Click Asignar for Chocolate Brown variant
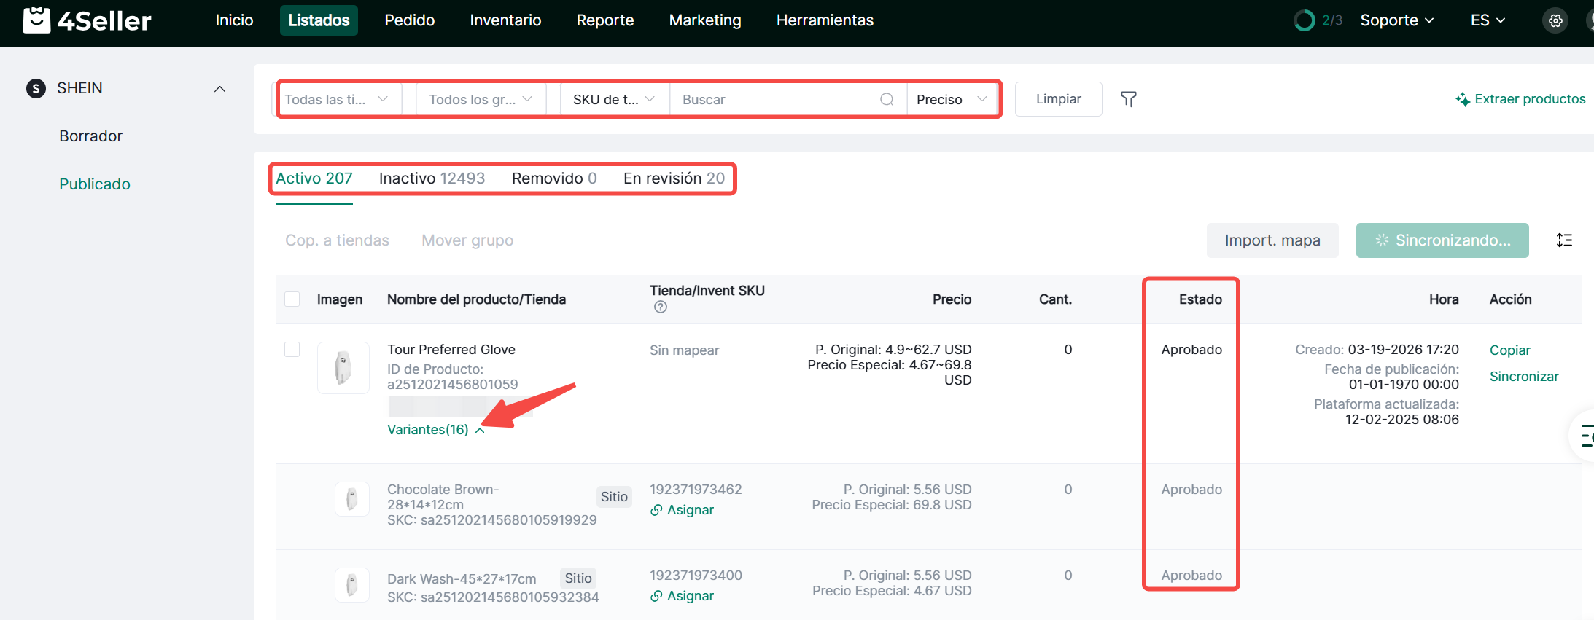 [683, 510]
